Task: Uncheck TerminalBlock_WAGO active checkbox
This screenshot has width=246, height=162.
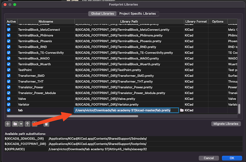Action: point(9,58)
